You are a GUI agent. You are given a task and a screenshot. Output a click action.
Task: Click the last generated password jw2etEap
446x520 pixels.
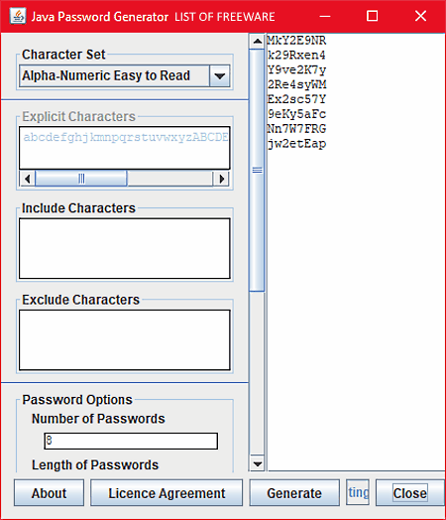coord(297,144)
